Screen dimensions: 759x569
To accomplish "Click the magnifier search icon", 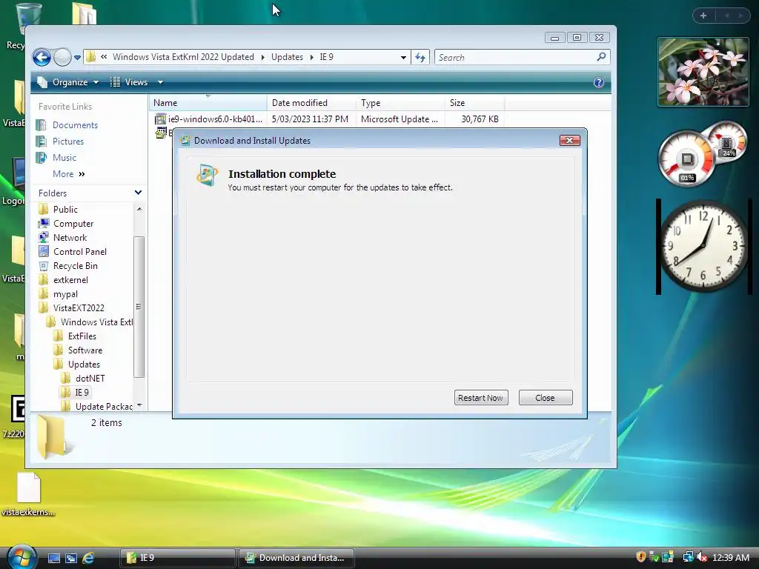I will 601,57.
